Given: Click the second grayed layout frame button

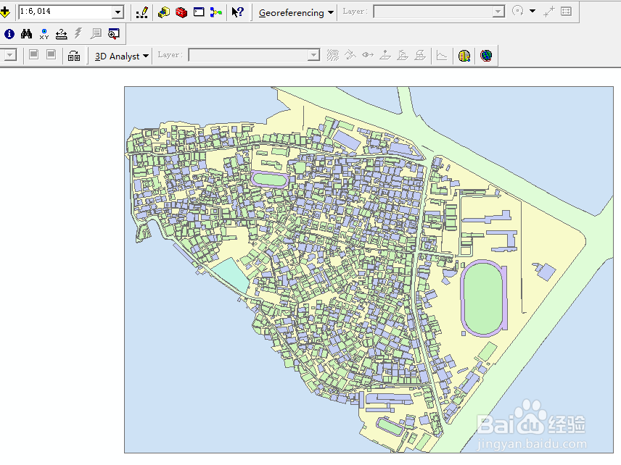Looking at the screenshot, I should [x=51, y=54].
